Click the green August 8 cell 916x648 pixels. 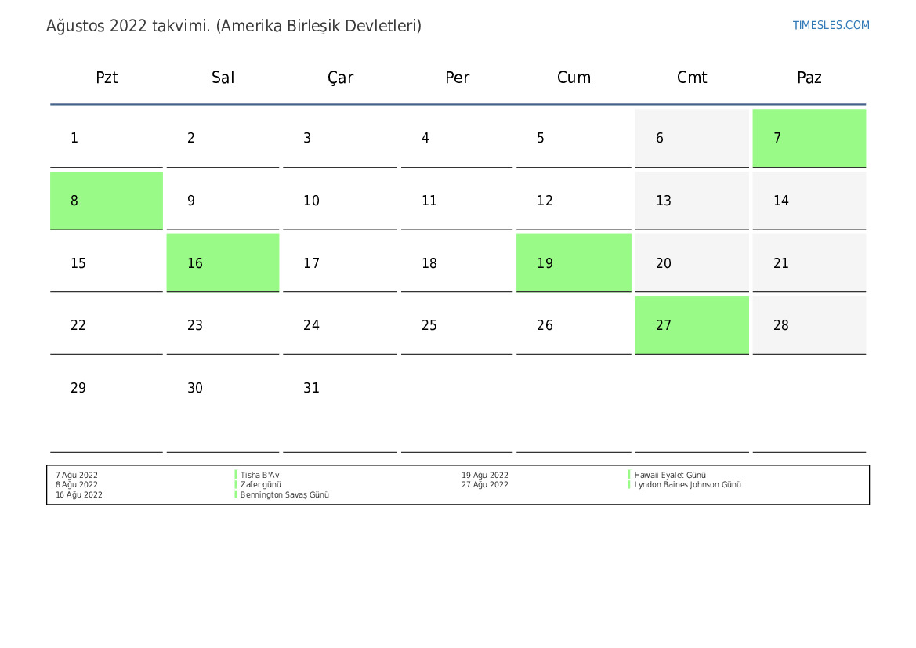pyautogui.click(x=107, y=201)
